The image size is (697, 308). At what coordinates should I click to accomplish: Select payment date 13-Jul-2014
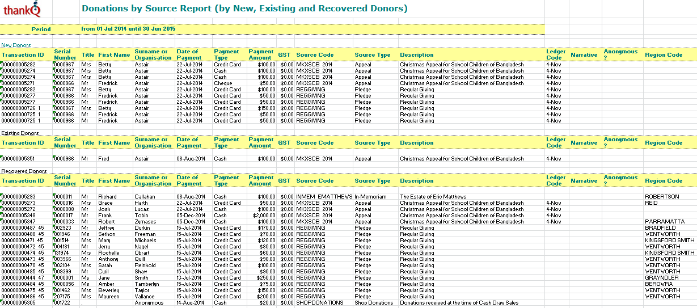[189, 278]
